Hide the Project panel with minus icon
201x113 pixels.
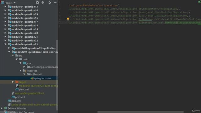tap(55, 3)
